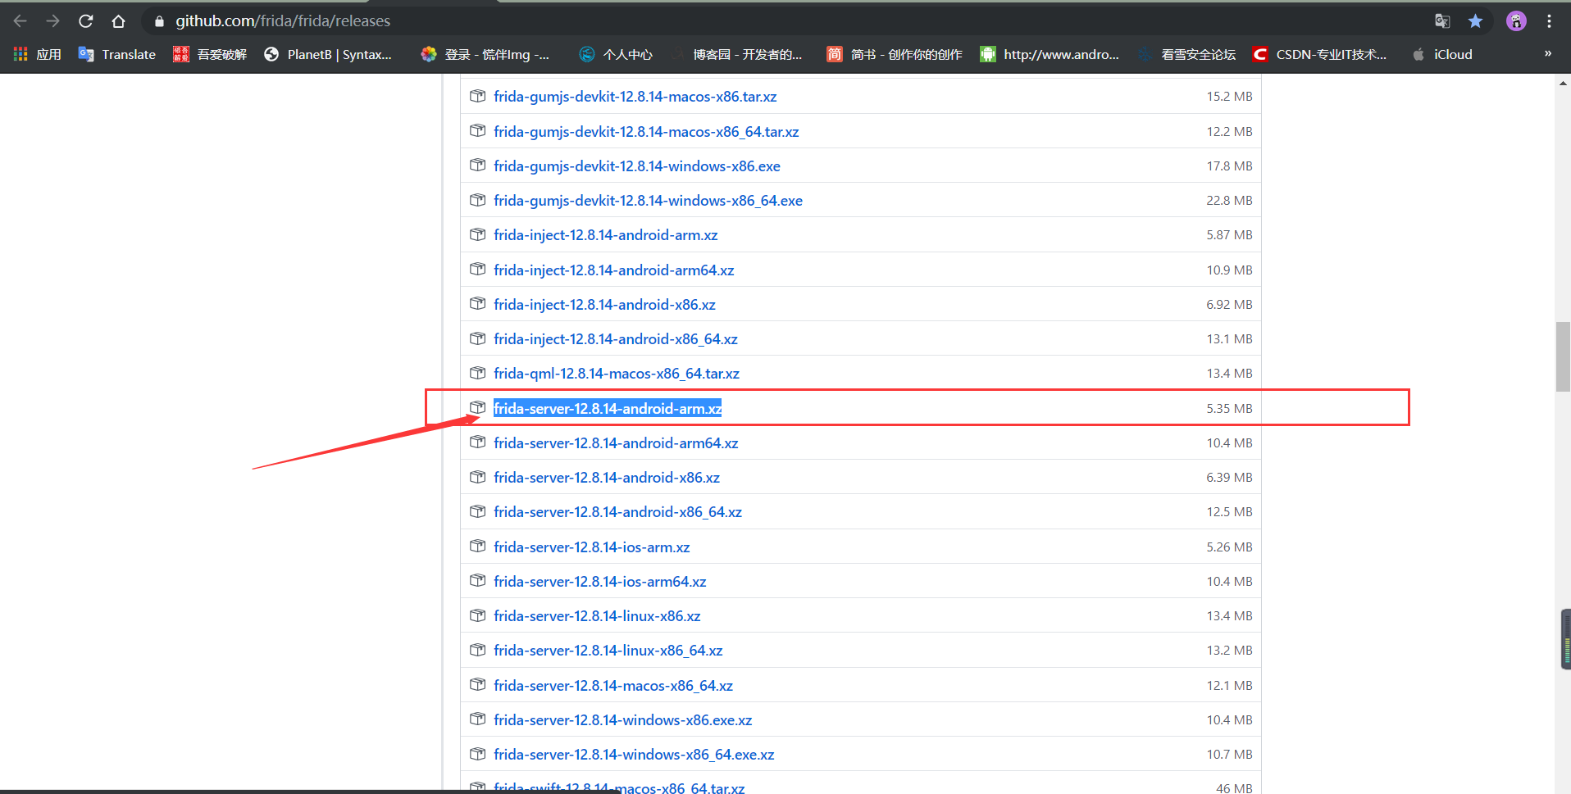Screen dimensions: 1571x794
Task: Click package icon beside frida-inject-android-x86.xz
Action: [478, 304]
